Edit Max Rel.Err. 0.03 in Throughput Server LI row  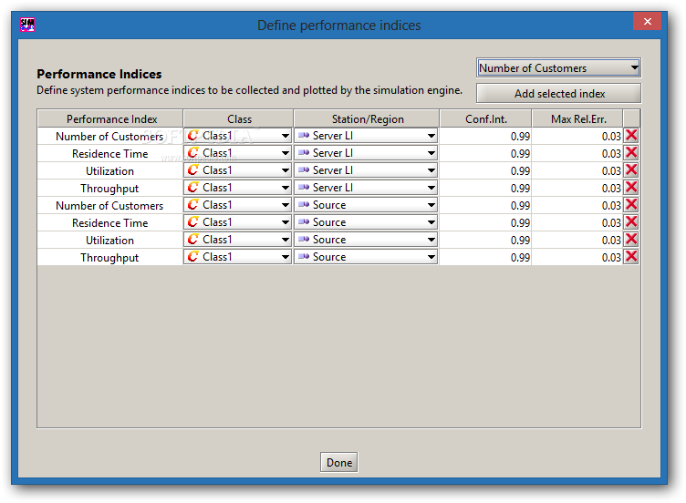click(x=577, y=188)
